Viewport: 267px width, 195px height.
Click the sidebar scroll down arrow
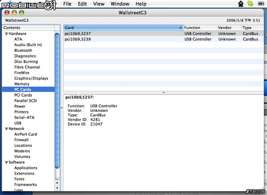point(57,188)
